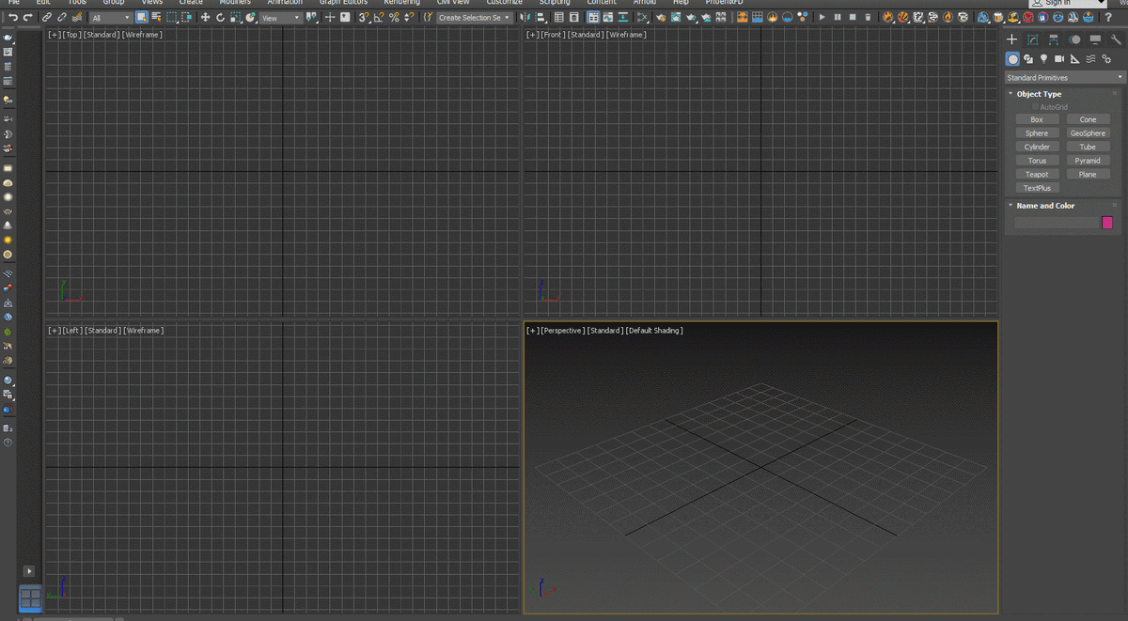Activate the Select and Rotate tool
Viewport: 1128px width, 621px height.
coord(220,17)
